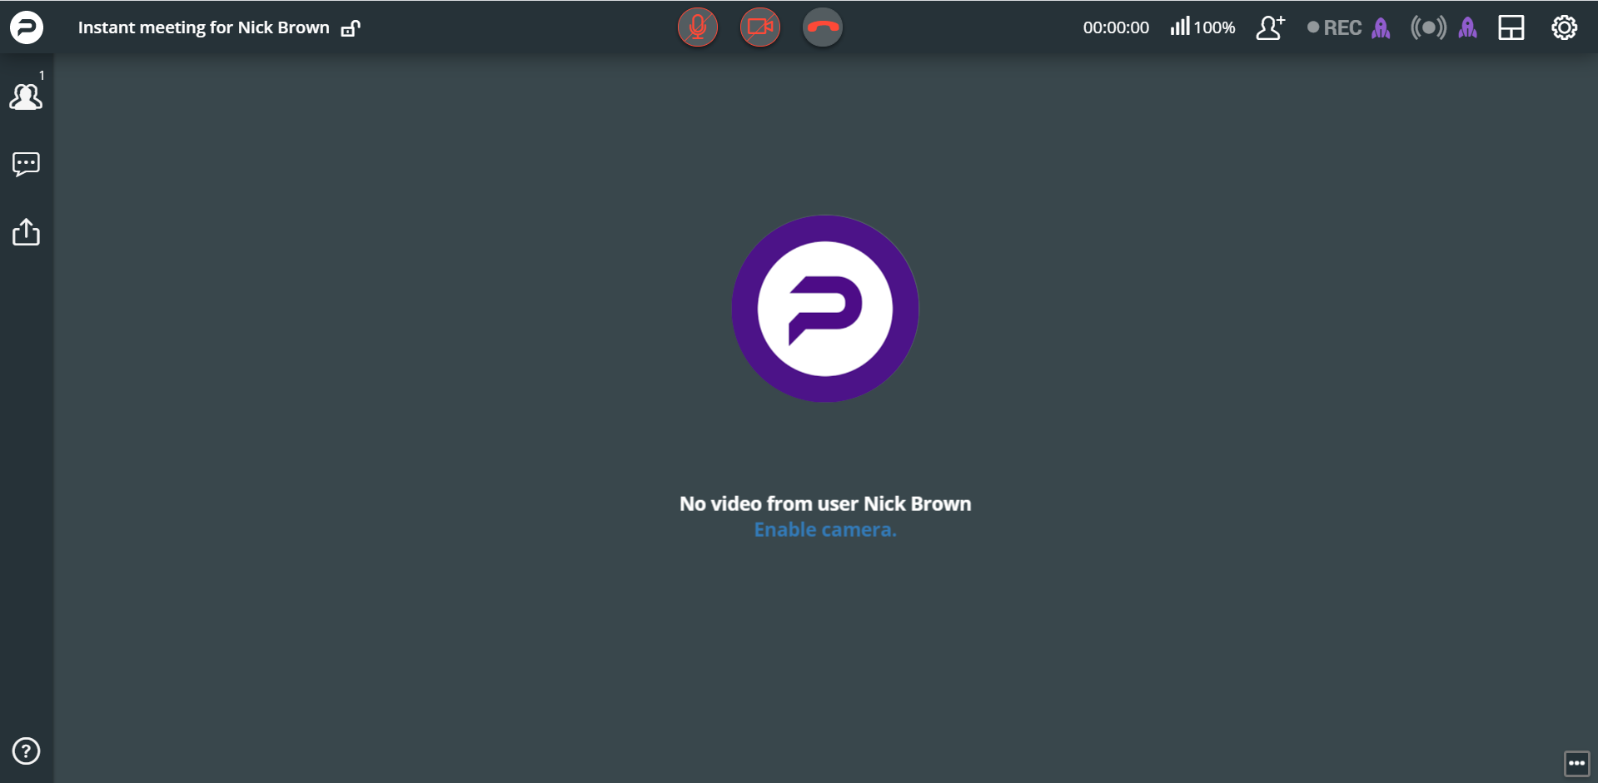Change the video layout with the grid icon
The height and width of the screenshot is (783, 1598).
tap(1511, 28)
